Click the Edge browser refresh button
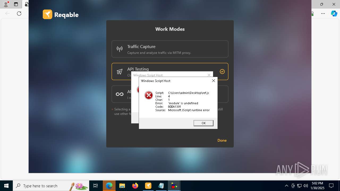 [x=19, y=14]
